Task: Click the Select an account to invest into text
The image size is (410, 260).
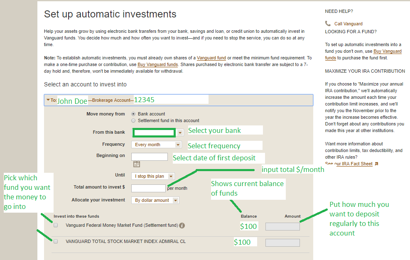Action: click(x=85, y=84)
